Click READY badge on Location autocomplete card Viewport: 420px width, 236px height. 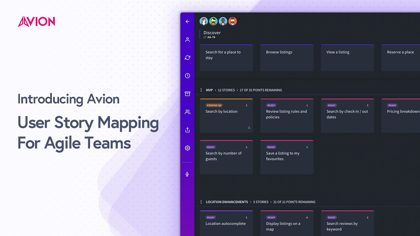211,218
